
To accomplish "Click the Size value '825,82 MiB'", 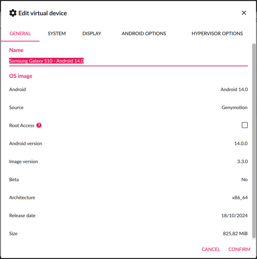I will (x=235, y=234).
